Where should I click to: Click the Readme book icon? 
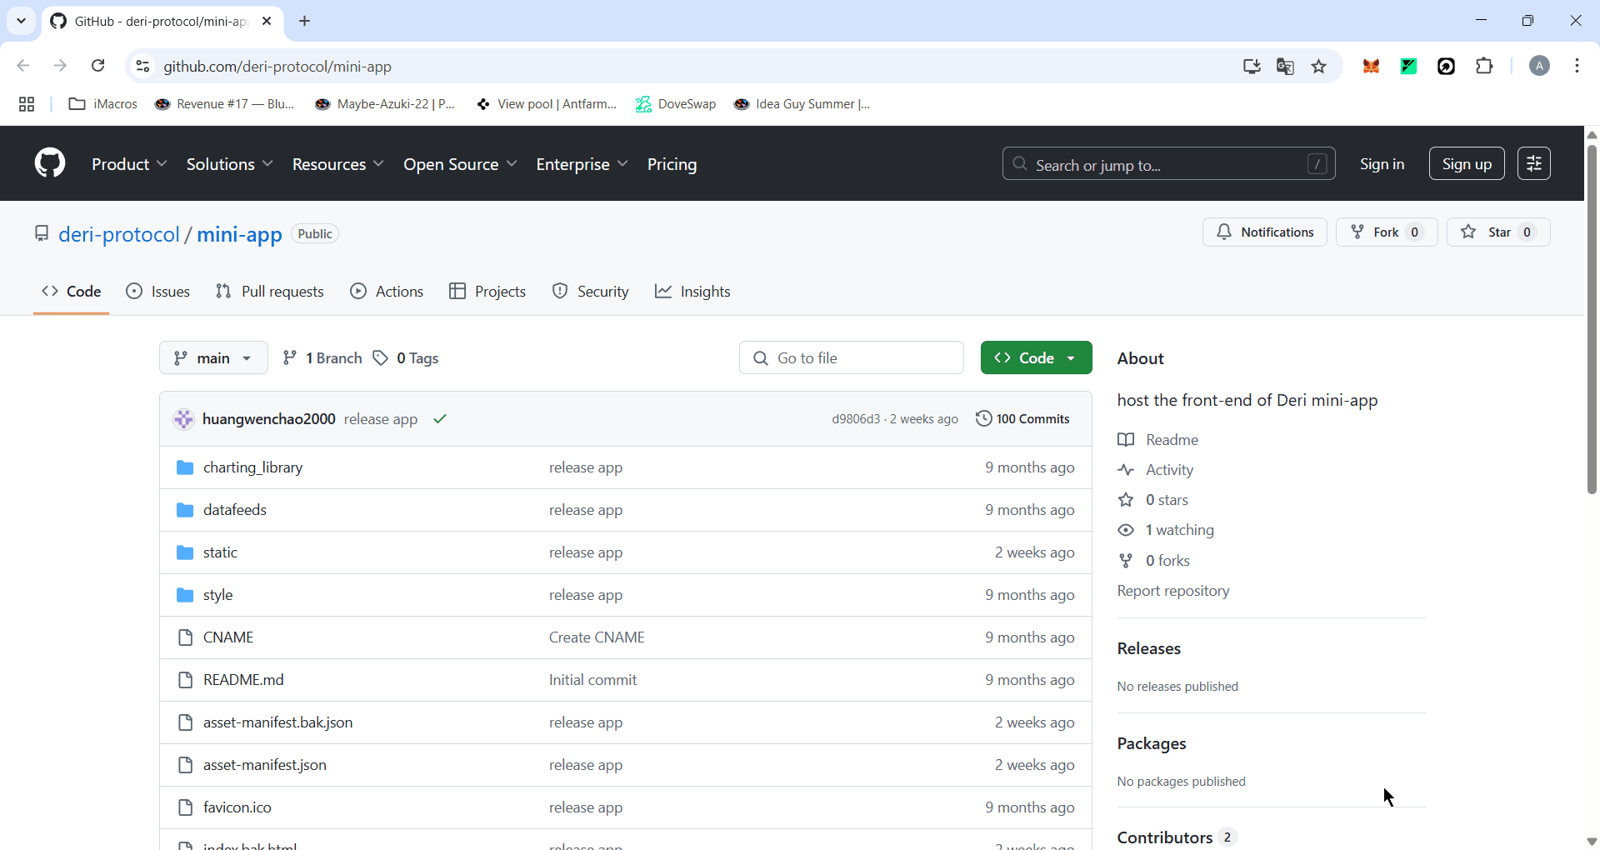1126,440
